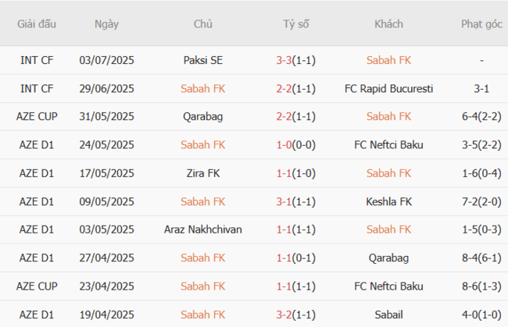Click the 'Phạt góc' column header
Screen dimensions: 508x327
[x=481, y=23]
